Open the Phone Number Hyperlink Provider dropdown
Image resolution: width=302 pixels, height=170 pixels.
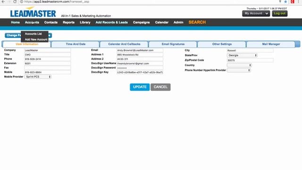(239, 70)
